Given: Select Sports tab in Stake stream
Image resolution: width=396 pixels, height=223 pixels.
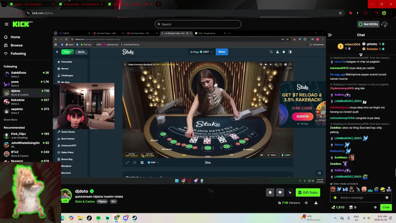Looking at the screenshot, I should (x=81, y=52).
